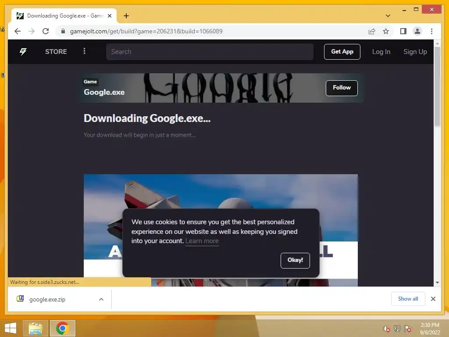The image size is (449, 337).
Task: Open the Google.exe game title link
Action: click(104, 92)
